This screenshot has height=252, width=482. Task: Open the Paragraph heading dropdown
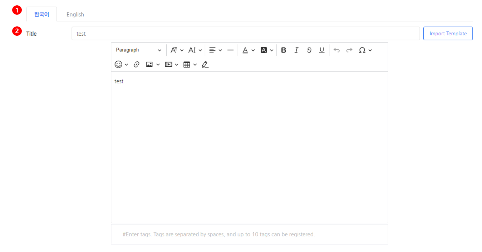[x=138, y=50]
